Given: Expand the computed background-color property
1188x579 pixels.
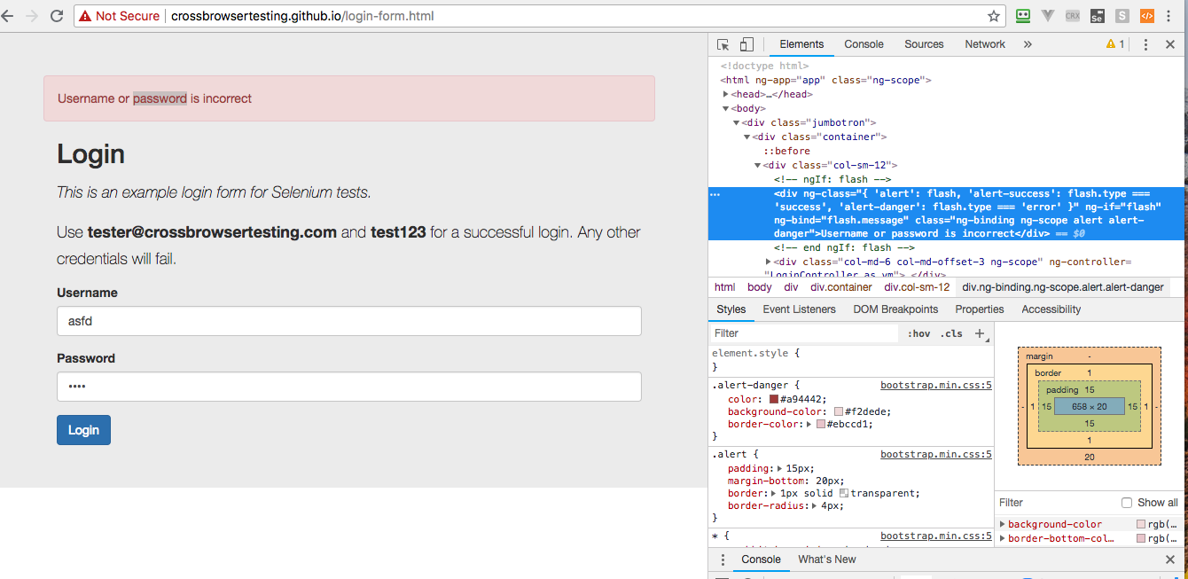Looking at the screenshot, I should point(1003,524).
